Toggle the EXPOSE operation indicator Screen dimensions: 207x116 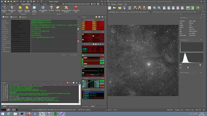93,36
